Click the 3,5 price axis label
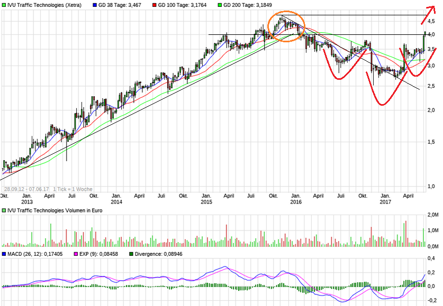The height and width of the screenshot is (306, 443). tap(431, 49)
